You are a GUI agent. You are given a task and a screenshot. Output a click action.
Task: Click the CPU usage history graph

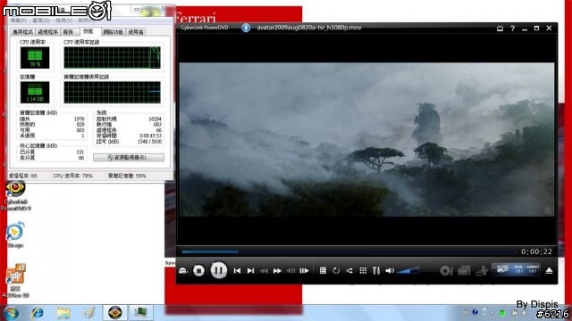tap(112, 57)
